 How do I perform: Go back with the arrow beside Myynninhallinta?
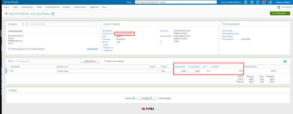point(7,14)
